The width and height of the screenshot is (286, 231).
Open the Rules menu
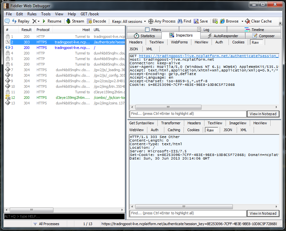[32, 14]
